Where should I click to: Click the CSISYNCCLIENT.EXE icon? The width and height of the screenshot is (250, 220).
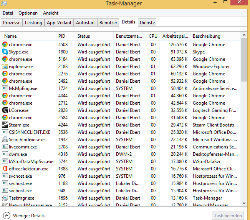point(5,132)
